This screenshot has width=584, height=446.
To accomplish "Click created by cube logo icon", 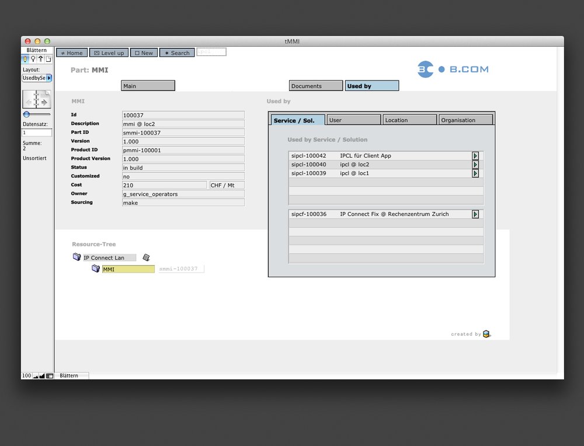I will (486, 334).
